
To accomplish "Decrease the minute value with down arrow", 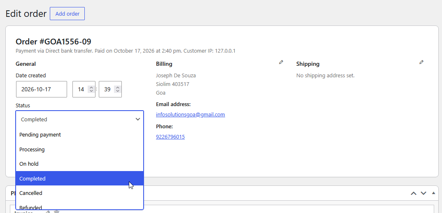I will click(x=118, y=91).
